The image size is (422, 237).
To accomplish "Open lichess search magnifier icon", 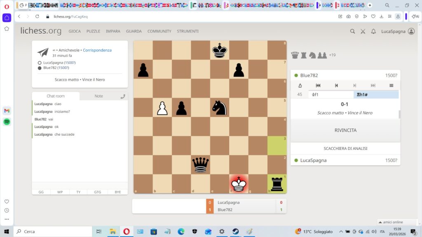I will [352, 31].
